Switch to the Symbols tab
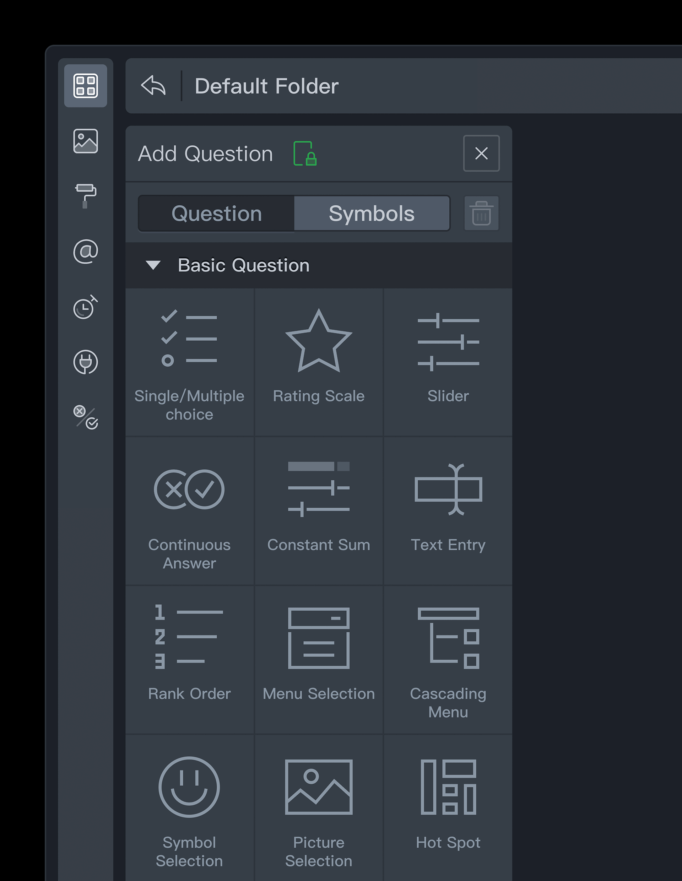Viewport: 682px width, 881px height. coord(372,213)
